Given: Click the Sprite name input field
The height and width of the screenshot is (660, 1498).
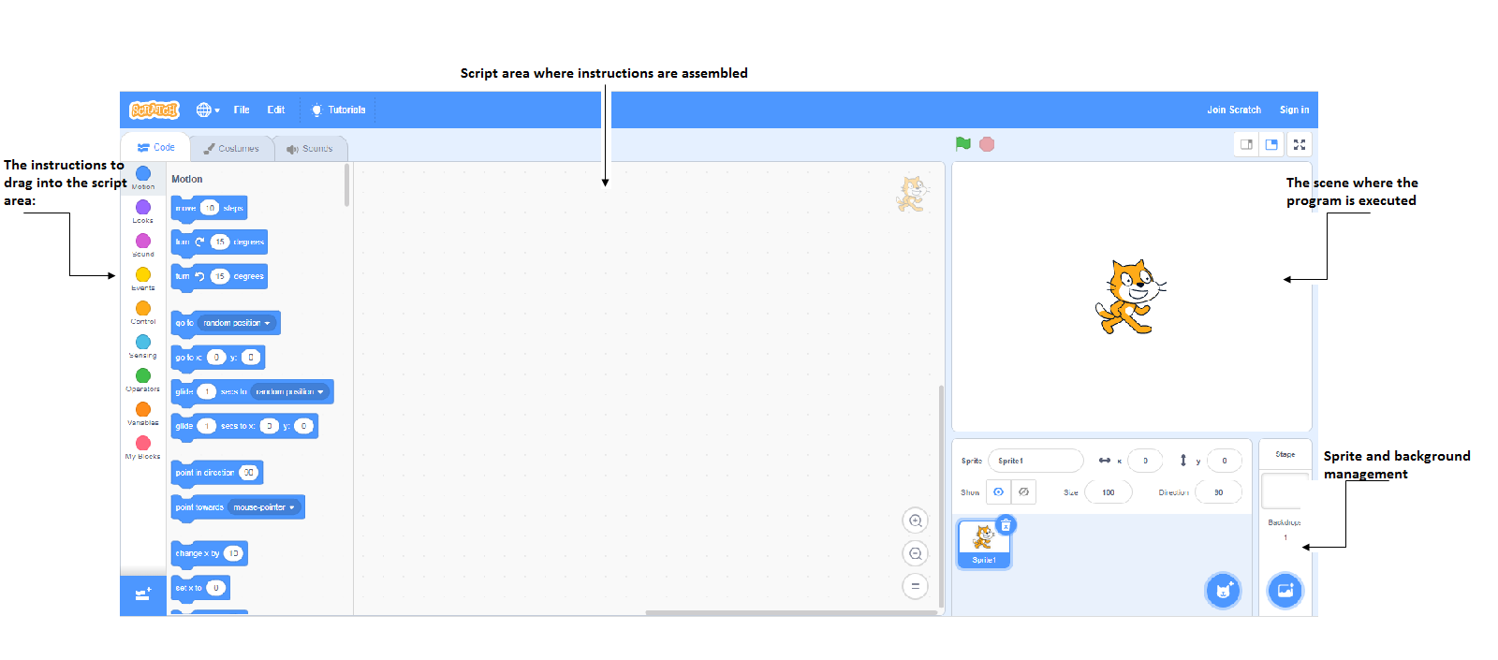Looking at the screenshot, I should (x=1035, y=461).
